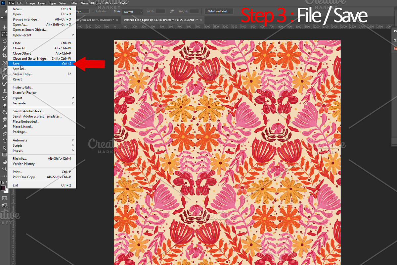The height and width of the screenshot is (265, 397).
Task: Select the Horizontal Type tool
Action: click(5, 140)
